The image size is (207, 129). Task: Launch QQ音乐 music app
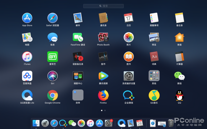click(154, 95)
